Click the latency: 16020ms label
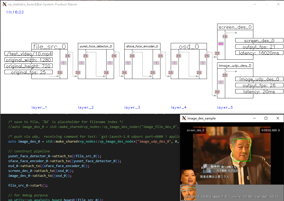Image resolution: width=284 pixels, height=201 pixels. pyautogui.click(x=259, y=53)
